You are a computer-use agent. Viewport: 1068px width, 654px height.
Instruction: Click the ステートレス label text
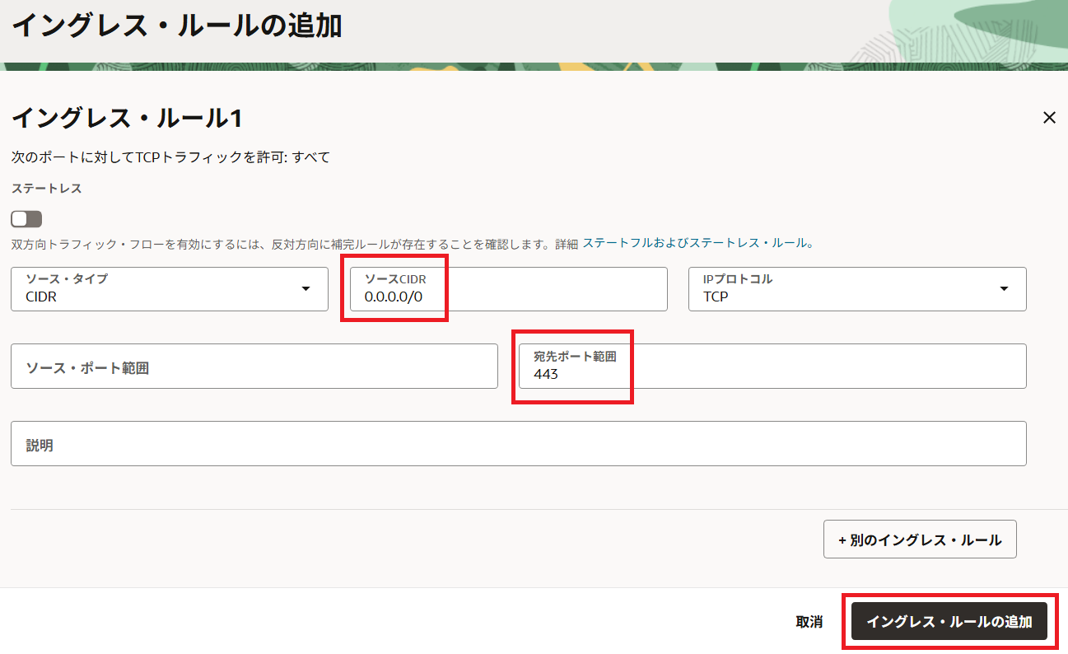pyautogui.click(x=46, y=189)
